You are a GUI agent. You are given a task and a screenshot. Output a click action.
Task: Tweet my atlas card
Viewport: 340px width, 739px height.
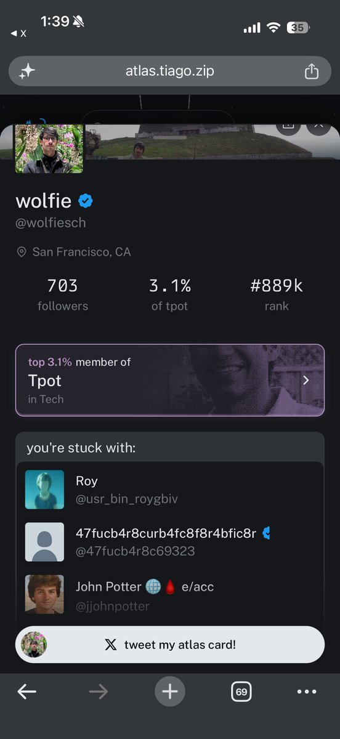click(x=170, y=645)
